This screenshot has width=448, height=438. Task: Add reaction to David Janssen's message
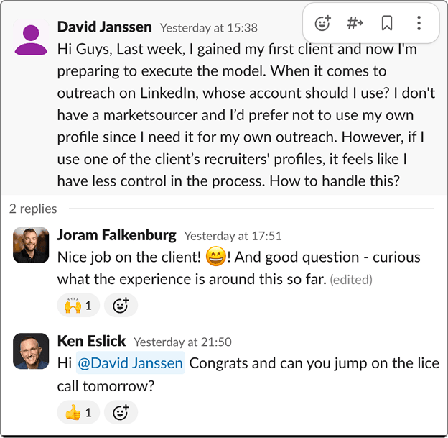323,23
